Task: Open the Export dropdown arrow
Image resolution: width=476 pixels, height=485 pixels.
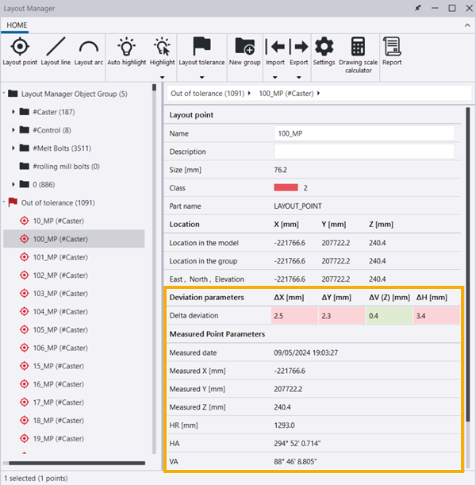Action: [x=298, y=78]
